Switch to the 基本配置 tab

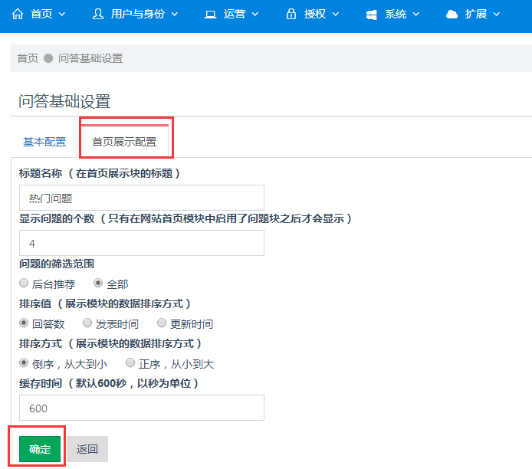(x=44, y=142)
